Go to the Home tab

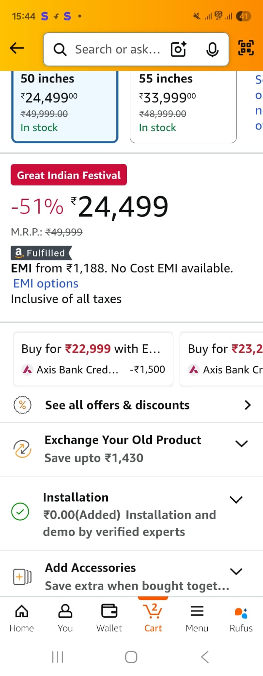21,618
